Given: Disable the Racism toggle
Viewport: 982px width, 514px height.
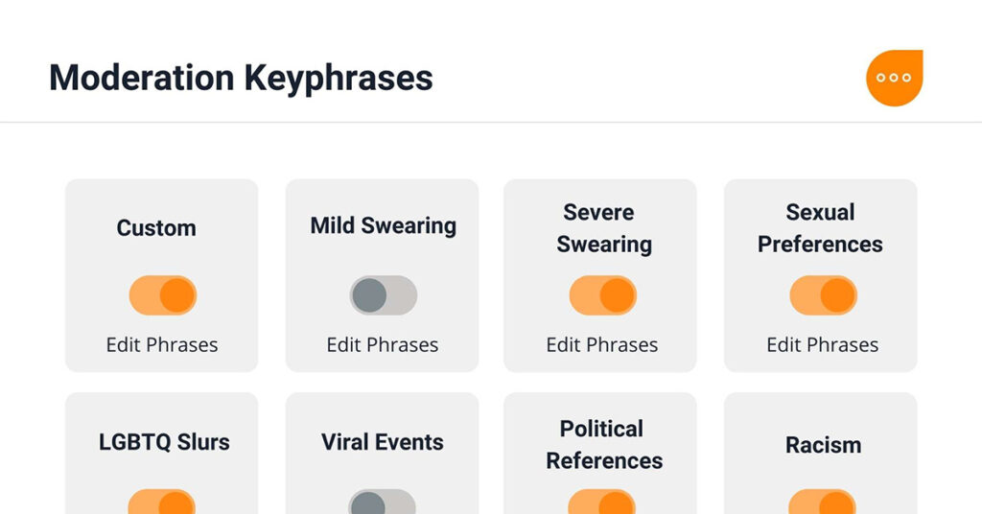Looking at the screenshot, I should coord(823,502).
